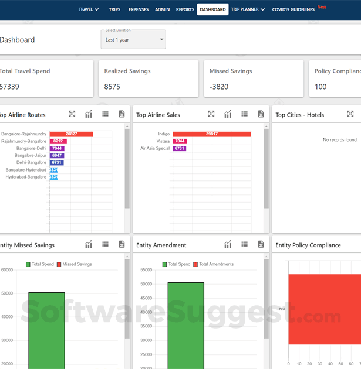Show list view for Entity Amendment
This screenshot has width=361, height=369.
[x=244, y=244]
